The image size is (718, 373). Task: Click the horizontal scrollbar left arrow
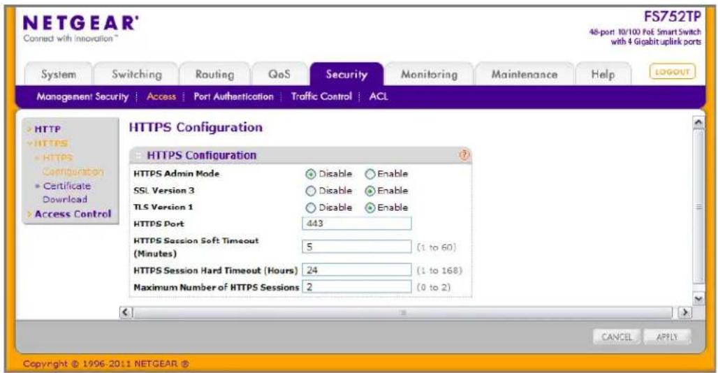pos(126,313)
